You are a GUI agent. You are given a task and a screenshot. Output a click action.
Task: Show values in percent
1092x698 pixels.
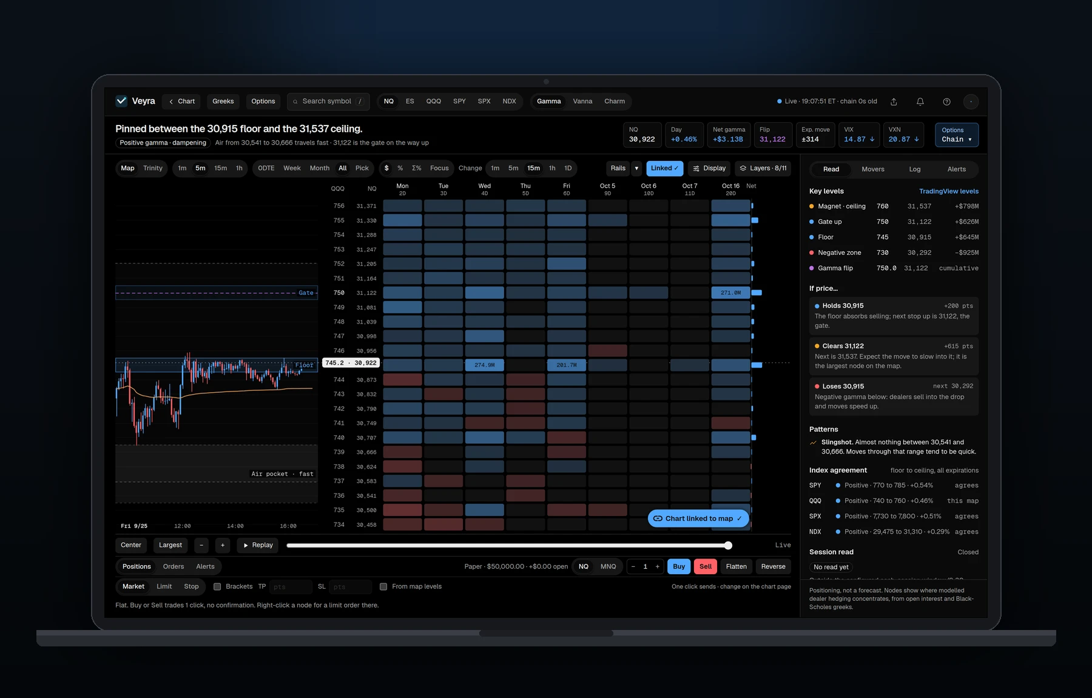[x=400, y=168]
